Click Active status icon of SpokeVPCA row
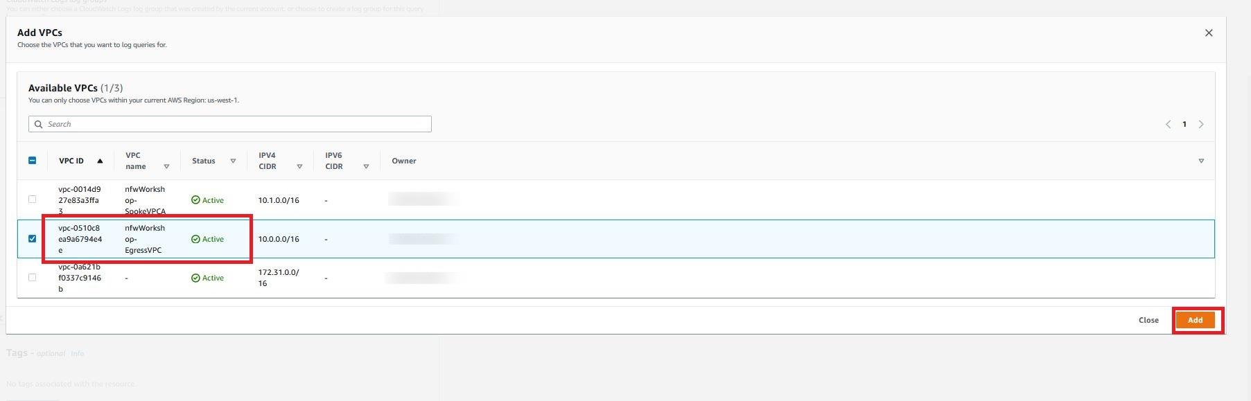 [195, 200]
